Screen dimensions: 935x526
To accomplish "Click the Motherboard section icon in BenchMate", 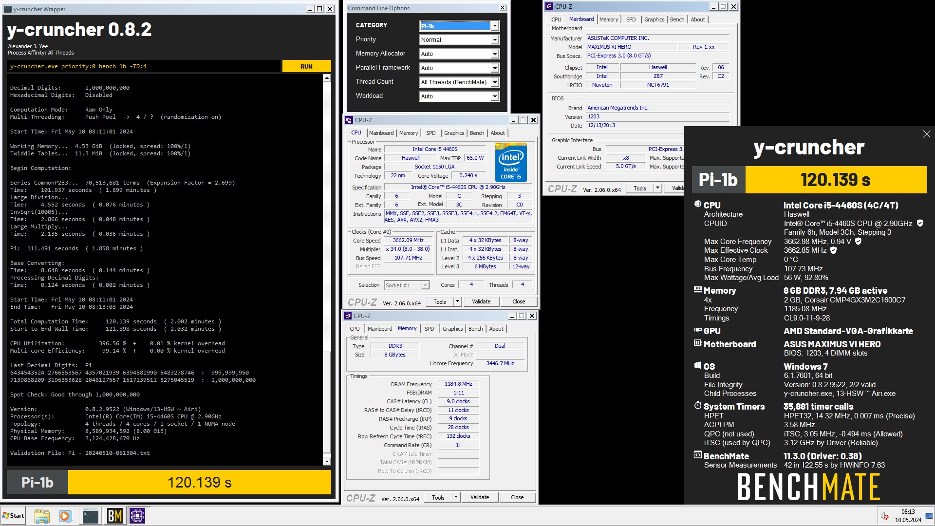I will [698, 343].
